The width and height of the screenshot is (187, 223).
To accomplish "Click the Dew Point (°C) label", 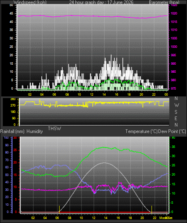I will coord(172,131).
